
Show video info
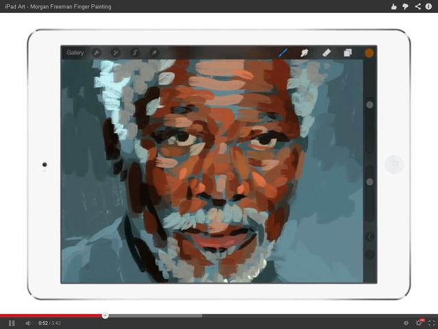[428, 6]
